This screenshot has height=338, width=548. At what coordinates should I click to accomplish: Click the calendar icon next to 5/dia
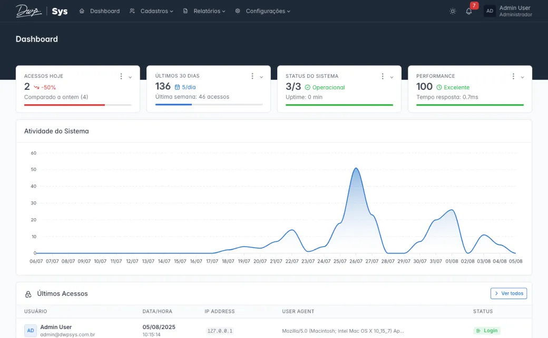[178, 87]
